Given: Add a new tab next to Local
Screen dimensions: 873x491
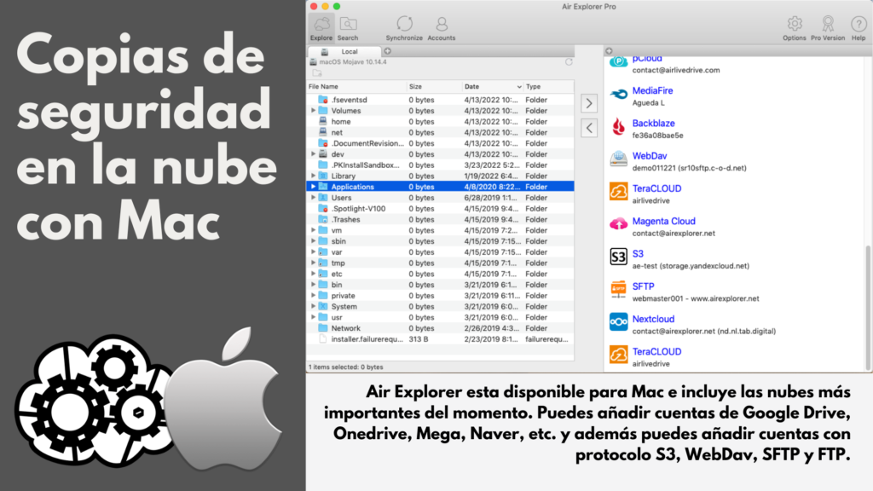Looking at the screenshot, I should click(x=388, y=50).
